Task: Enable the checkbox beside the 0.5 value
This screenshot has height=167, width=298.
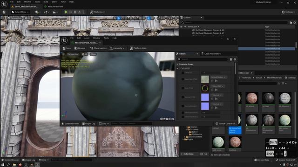Action: pyautogui.click(x=183, y=113)
